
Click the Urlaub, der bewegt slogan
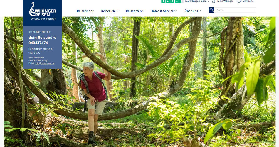point(43,19)
